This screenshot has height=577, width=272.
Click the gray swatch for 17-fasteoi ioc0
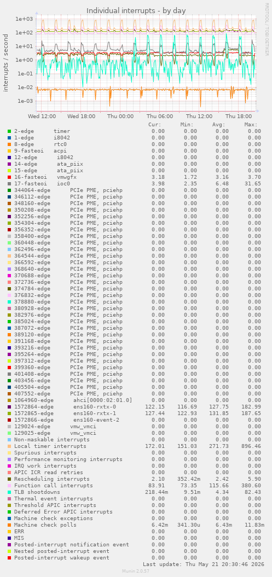pyautogui.click(x=9, y=184)
